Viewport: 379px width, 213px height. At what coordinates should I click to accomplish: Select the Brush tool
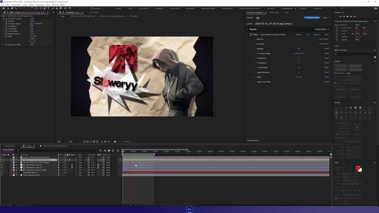tap(53, 8)
